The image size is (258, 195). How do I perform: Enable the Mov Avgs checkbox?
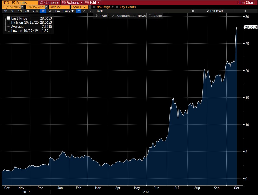point(94,7)
